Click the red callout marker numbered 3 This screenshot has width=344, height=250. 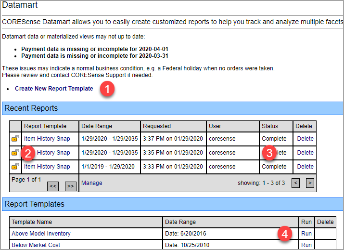(270, 153)
